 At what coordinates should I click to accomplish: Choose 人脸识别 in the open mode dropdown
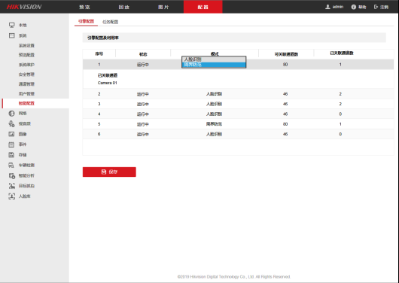point(214,59)
